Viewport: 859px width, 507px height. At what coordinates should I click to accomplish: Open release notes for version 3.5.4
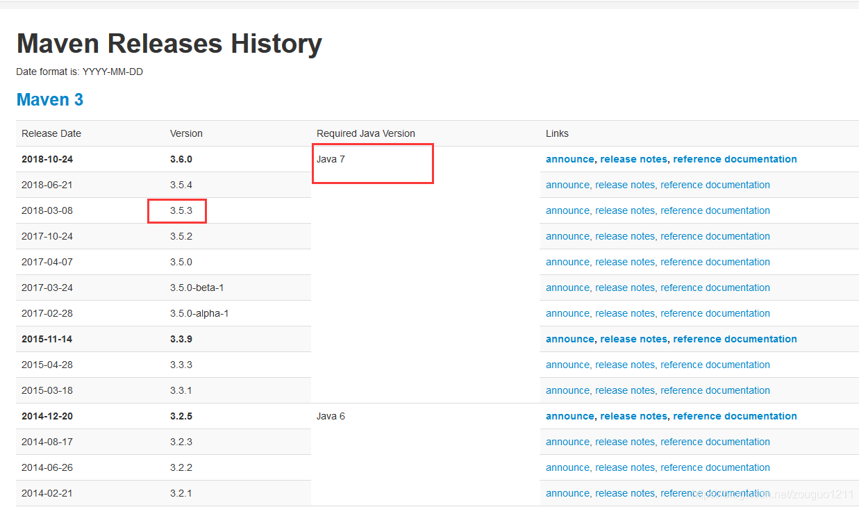[x=625, y=185]
